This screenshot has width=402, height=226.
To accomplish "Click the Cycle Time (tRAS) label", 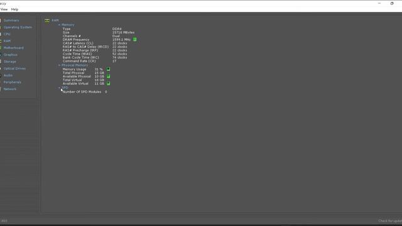I will point(77,54).
